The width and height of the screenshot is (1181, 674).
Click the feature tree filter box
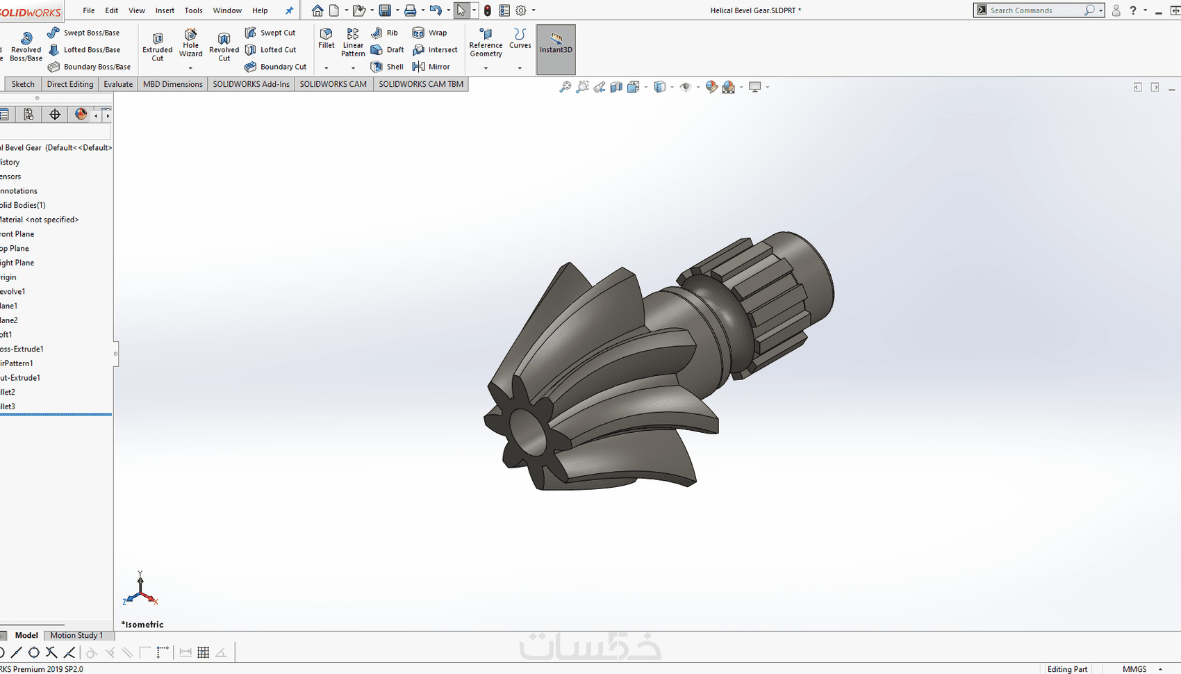click(x=56, y=131)
